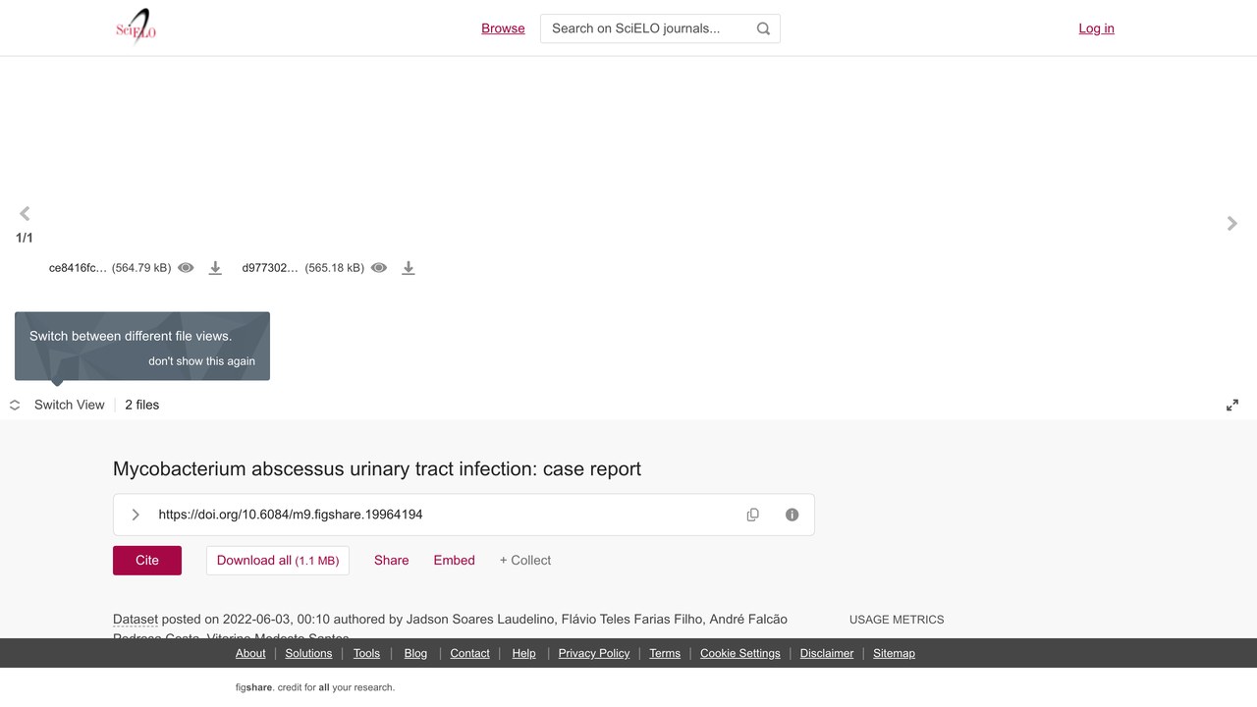Open the Embed options
1257x707 pixels.
pyautogui.click(x=454, y=560)
